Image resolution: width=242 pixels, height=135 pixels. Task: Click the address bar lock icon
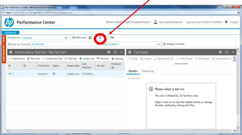(239, 12)
